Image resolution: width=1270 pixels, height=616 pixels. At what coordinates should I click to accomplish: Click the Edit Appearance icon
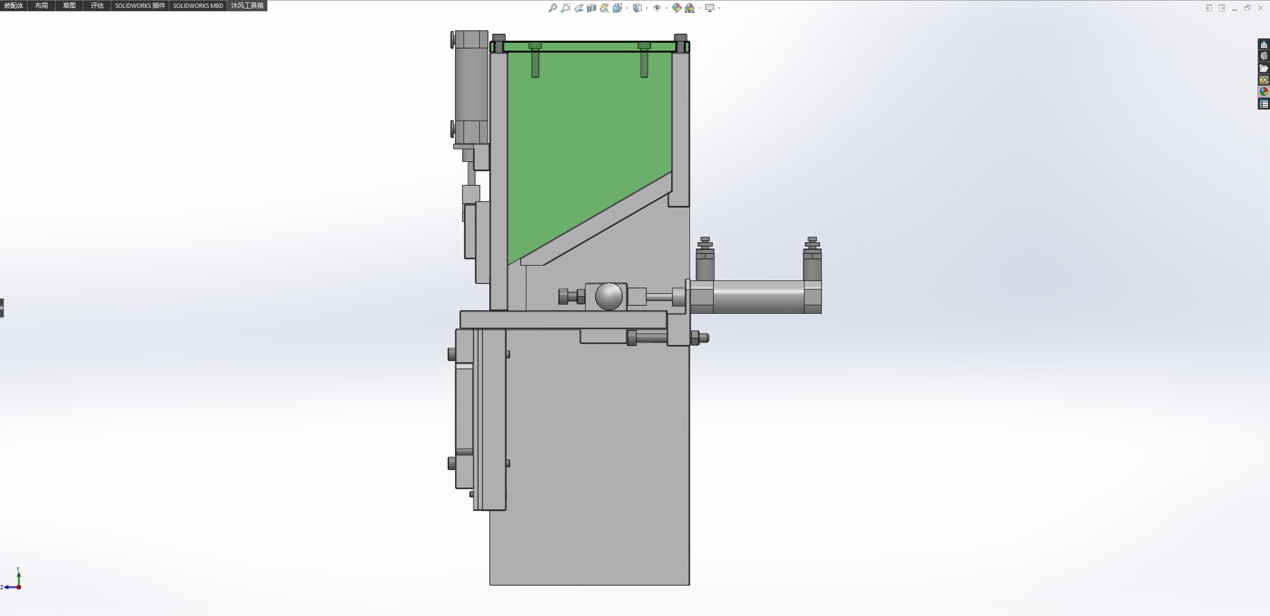coord(676,8)
